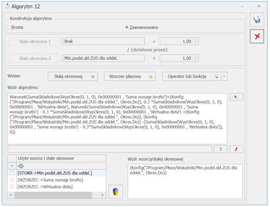Save the algorithm with the save icon

[257, 20]
